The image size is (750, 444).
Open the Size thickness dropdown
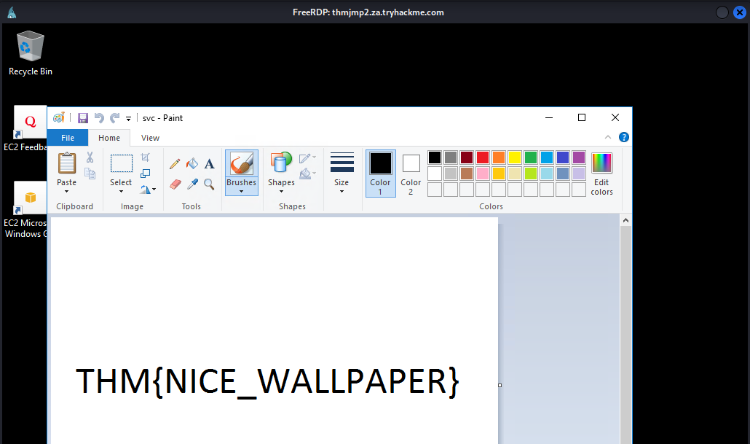coord(342,174)
